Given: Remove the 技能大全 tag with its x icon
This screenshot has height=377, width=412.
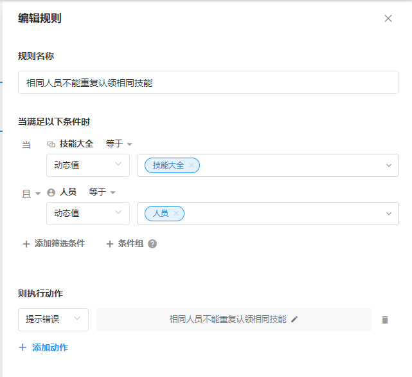Looking at the screenshot, I should point(192,165).
